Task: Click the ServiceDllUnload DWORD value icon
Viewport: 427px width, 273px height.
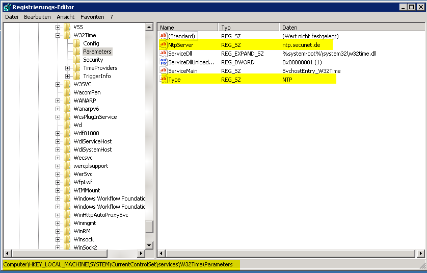Action: coord(164,62)
